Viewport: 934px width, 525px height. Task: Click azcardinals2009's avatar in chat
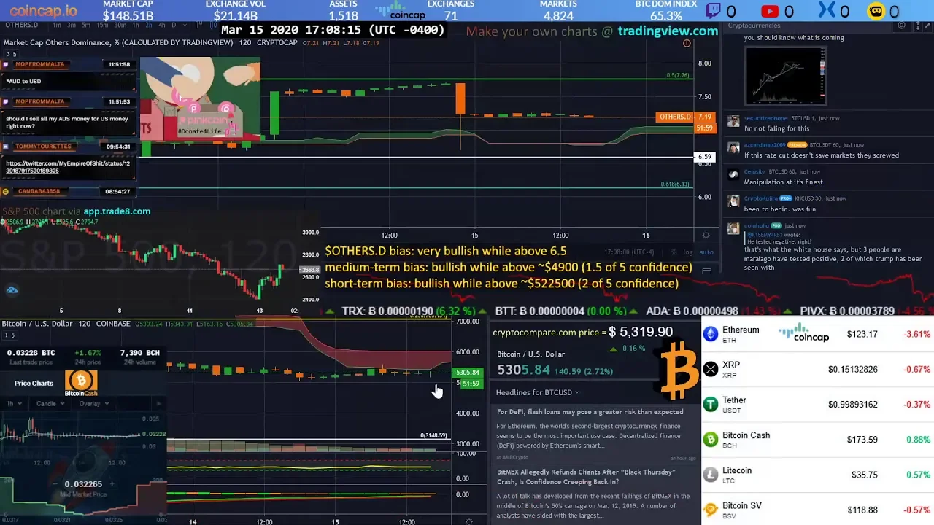coord(733,147)
